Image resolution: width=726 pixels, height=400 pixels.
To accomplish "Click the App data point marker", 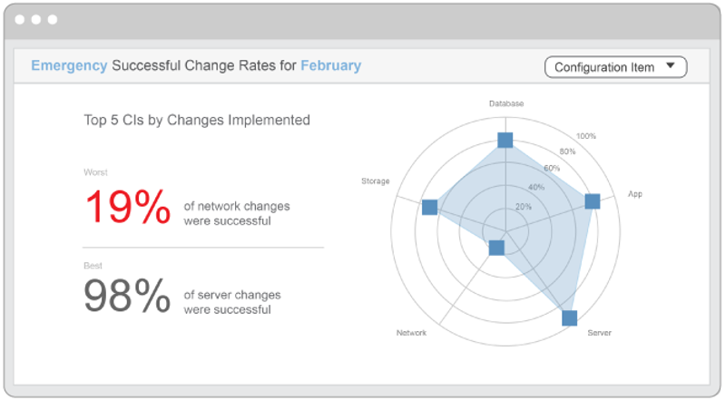I will click(x=593, y=201).
